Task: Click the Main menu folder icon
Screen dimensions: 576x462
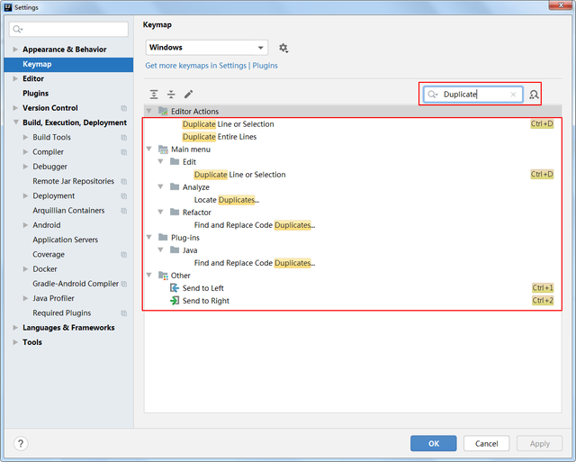Action: [x=163, y=149]
